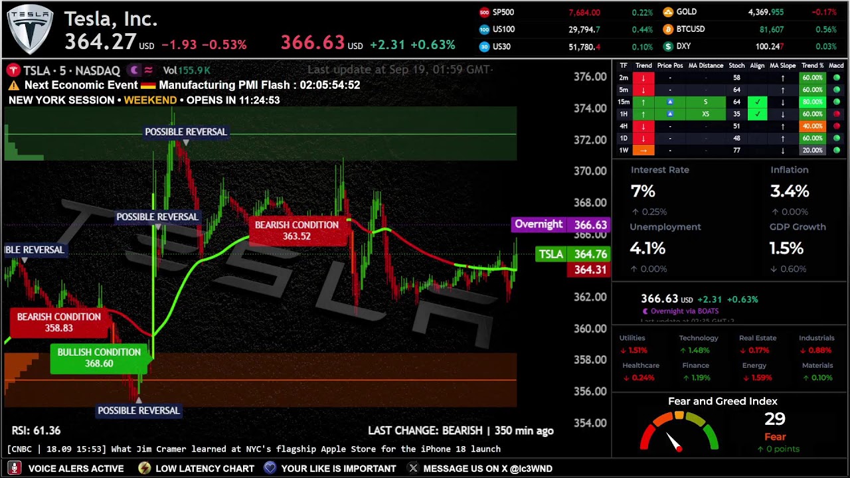850x478 pixels.
Task: Click the SP500 red badge icon
Action: click(x=484, y=12)
